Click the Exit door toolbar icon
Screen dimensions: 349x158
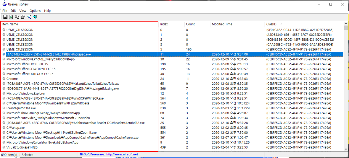pyautogui.click(x=35, y=17)
